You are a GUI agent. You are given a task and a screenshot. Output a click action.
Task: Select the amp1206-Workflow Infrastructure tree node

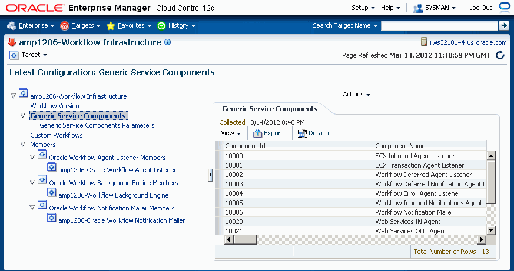tap(78, 96)
